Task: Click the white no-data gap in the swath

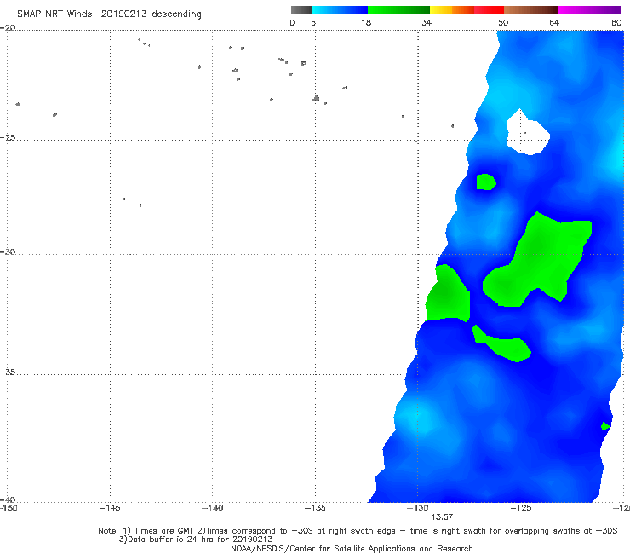Action: [527, 133]
